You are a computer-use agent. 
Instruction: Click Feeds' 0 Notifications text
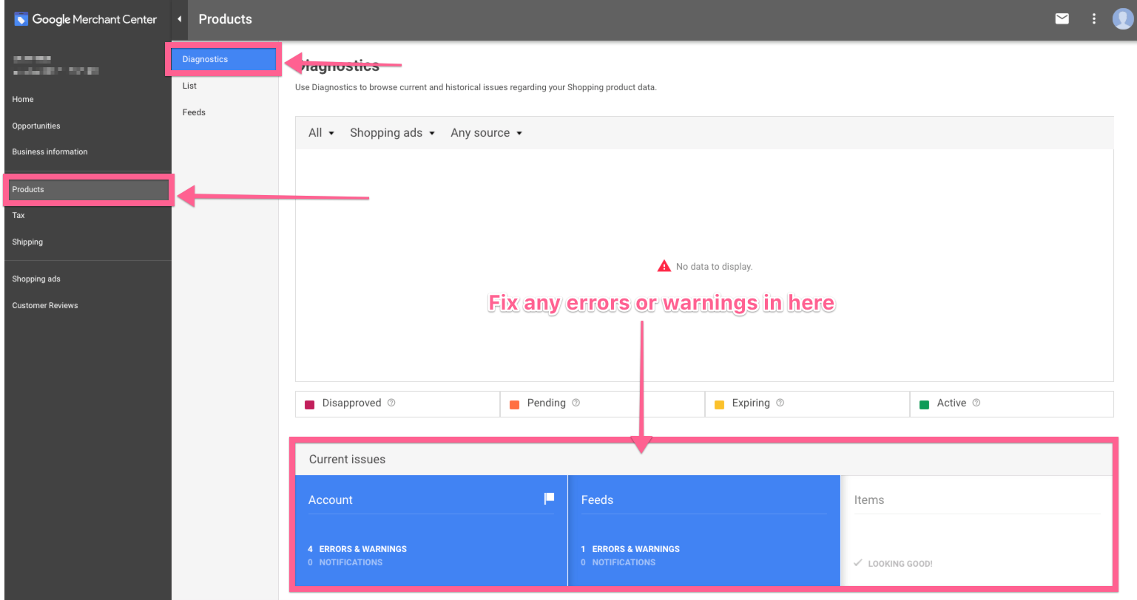[618, 562]
